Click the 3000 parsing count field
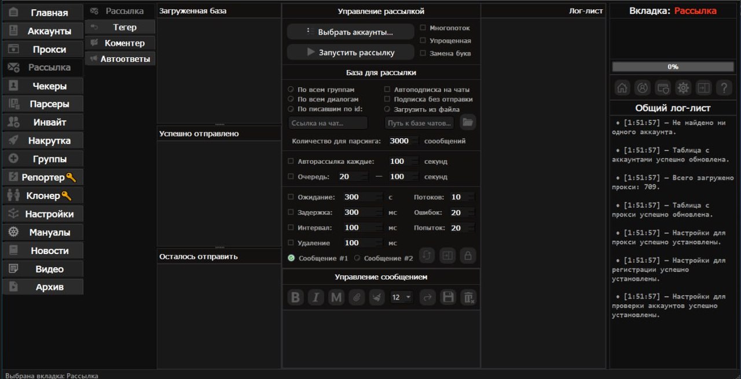 pyautogui.click(x=402, y=141)
